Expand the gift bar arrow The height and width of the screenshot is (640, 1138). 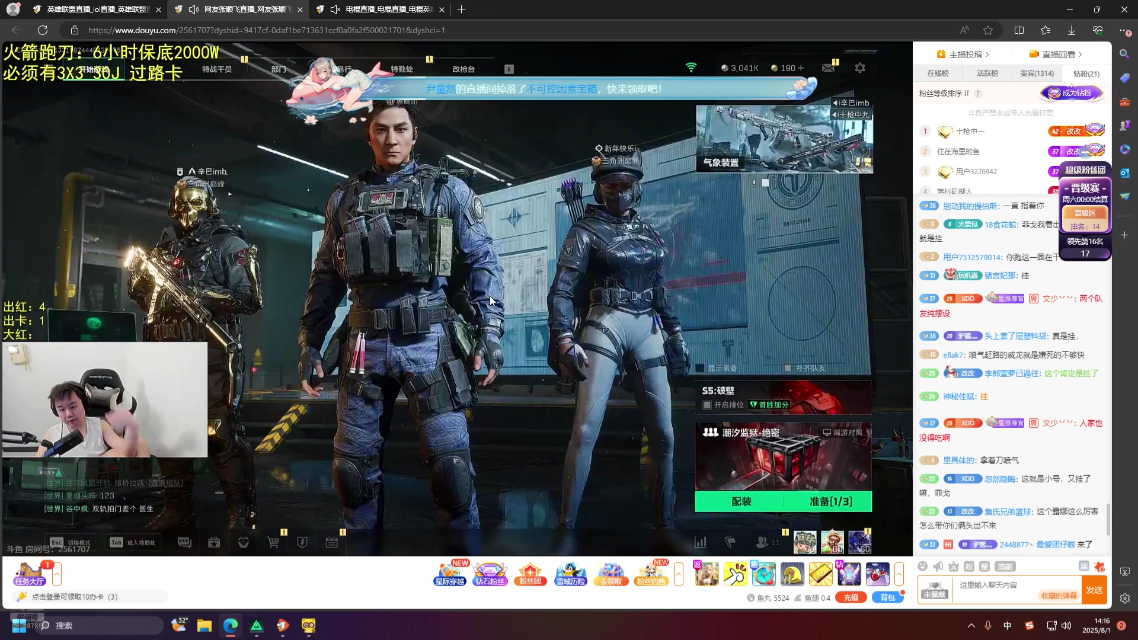click(899, 574)
